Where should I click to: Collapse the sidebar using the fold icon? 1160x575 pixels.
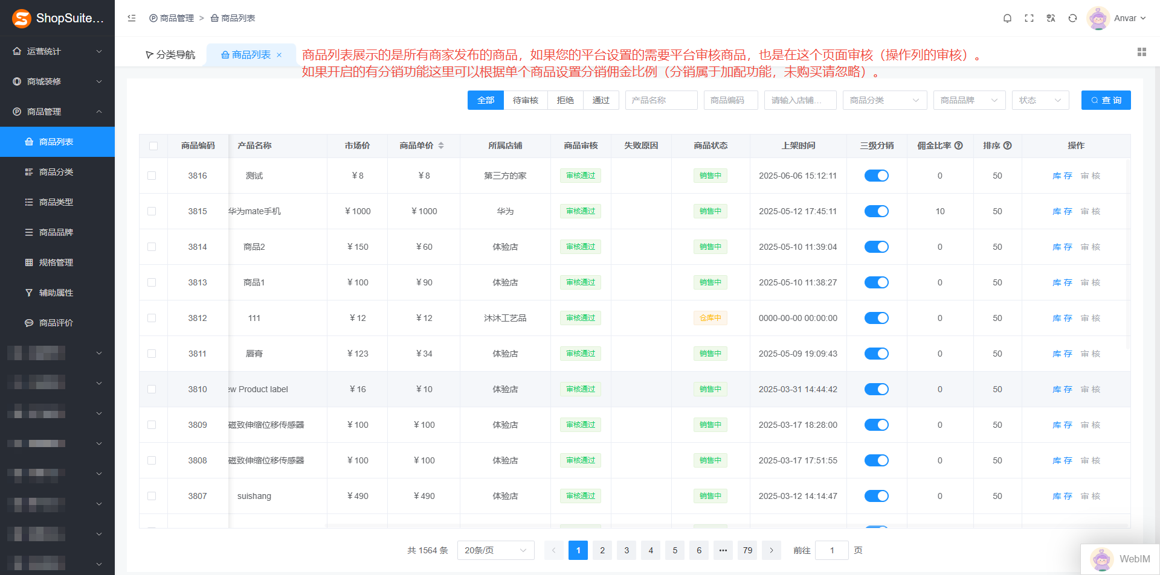[x=132, y=18]
